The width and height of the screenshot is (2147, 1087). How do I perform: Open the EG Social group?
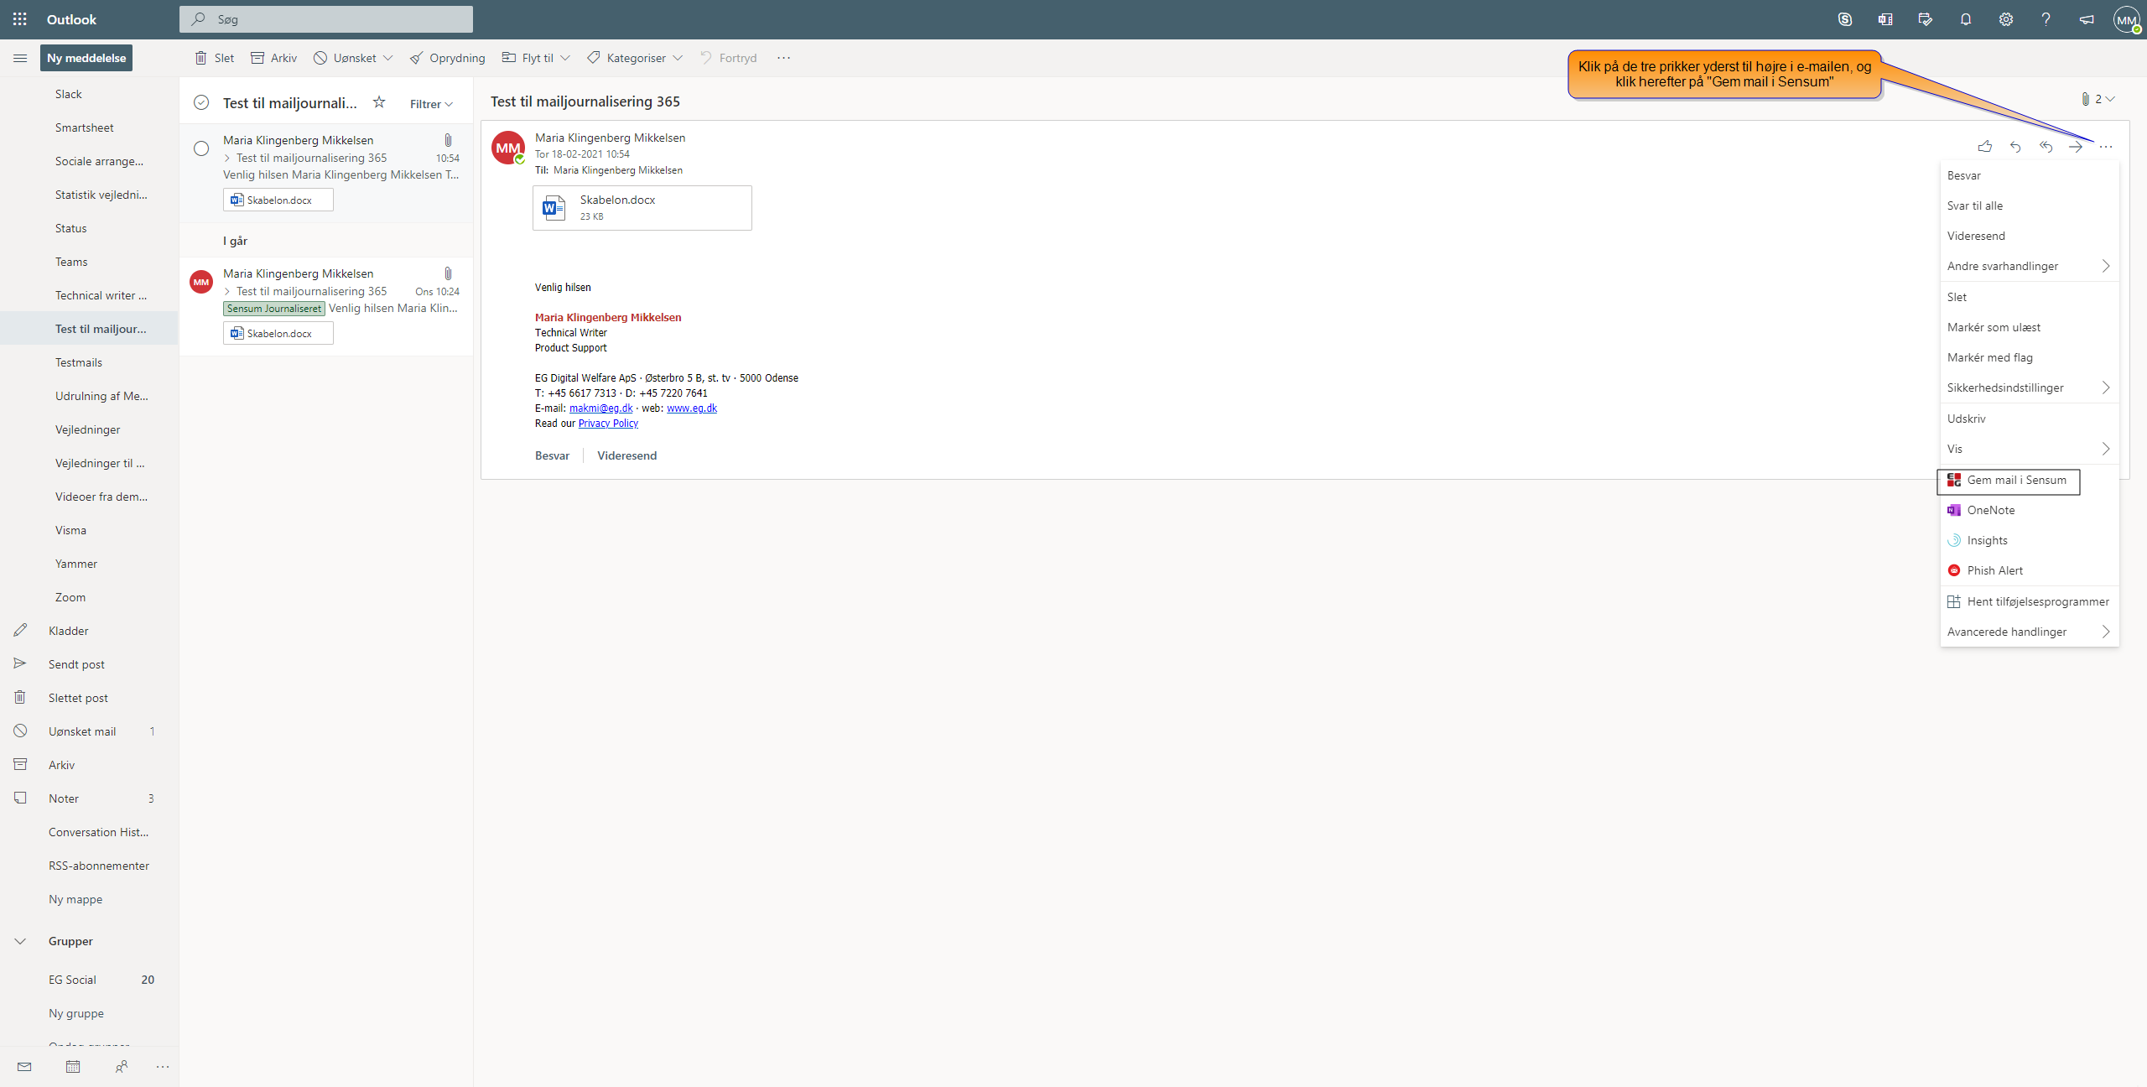89,980
